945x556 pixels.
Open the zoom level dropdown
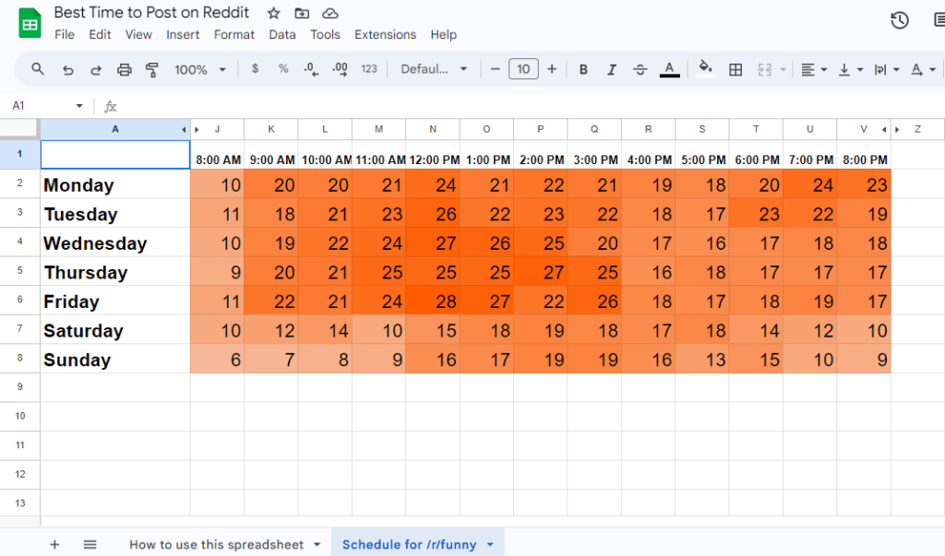pos(199,69)
